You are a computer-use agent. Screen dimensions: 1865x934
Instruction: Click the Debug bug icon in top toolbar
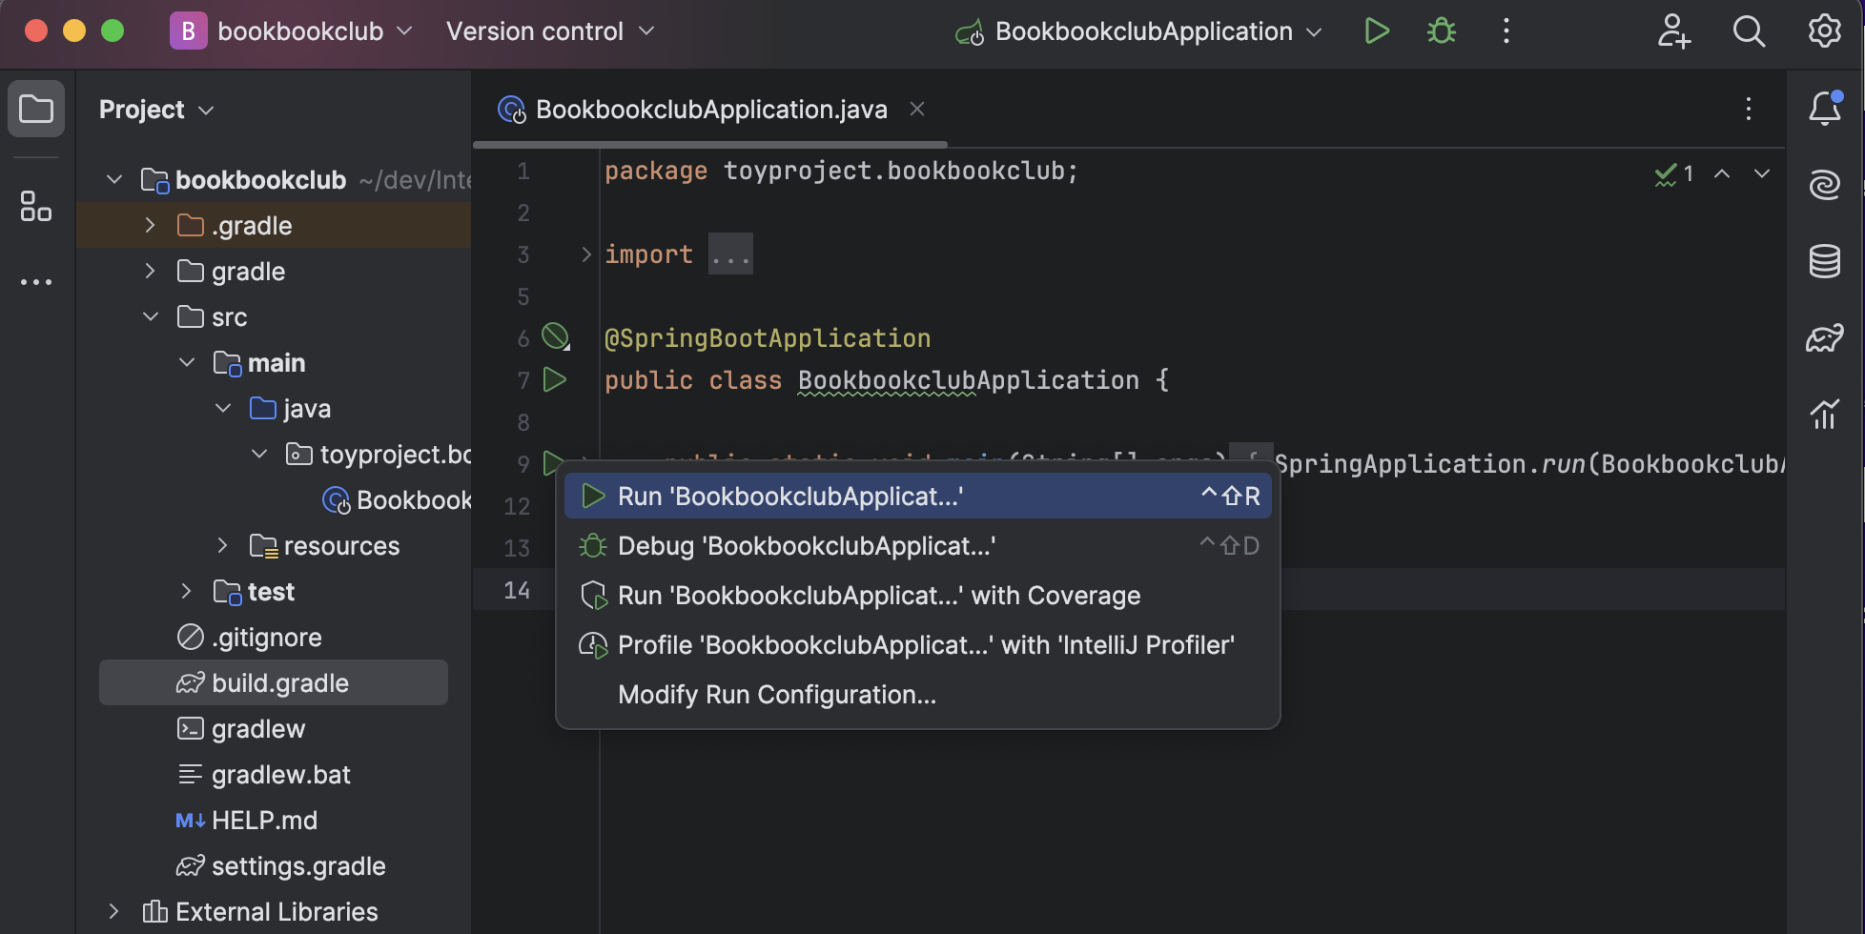(x=1441, y=31)
